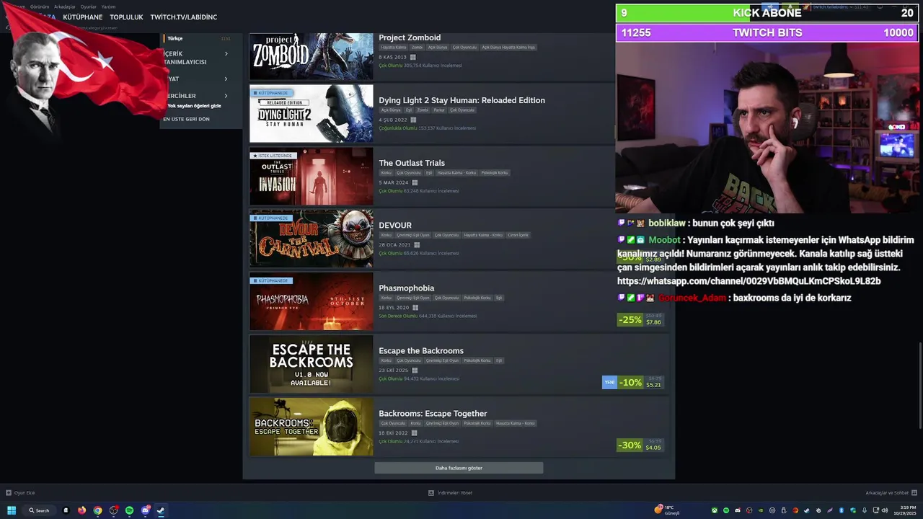The image size is (923, 519).
Task: Click the KICK ABONE goal bar
Action: [x=767, y=13]
